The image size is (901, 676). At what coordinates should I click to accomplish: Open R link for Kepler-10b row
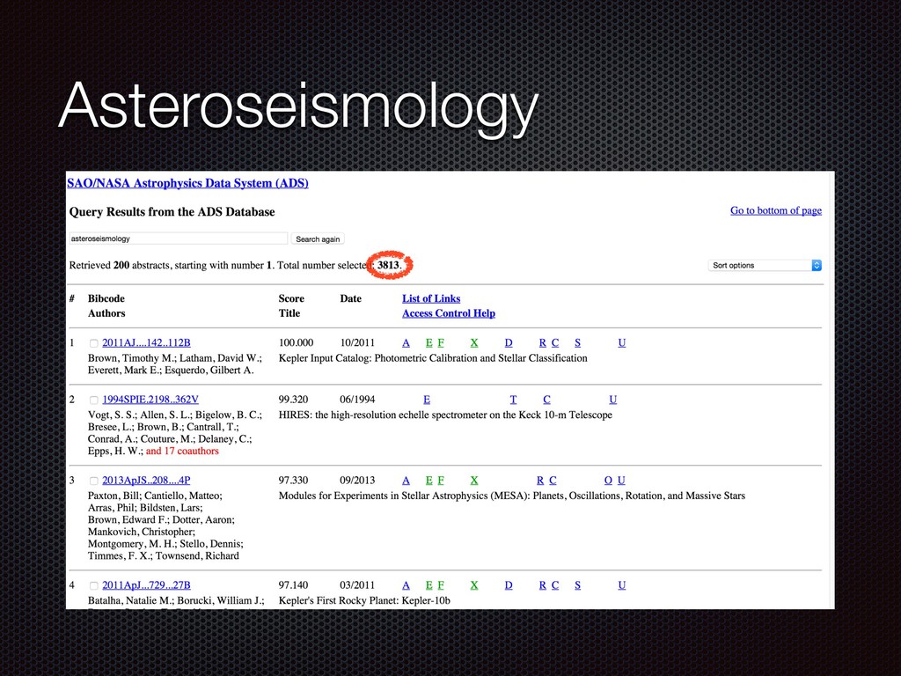coord(542,585)
